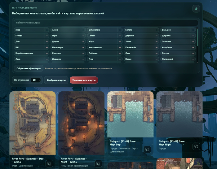The width and height of the screenshot is (217, 169).
Task: Exclude the Библиотека tag using the minus button
Action: pos(120,30)
